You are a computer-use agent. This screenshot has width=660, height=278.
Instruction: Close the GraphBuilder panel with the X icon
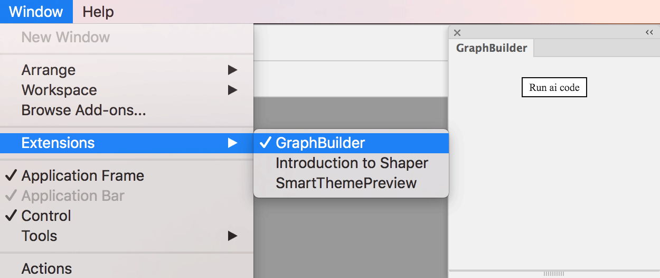[457, 33]
